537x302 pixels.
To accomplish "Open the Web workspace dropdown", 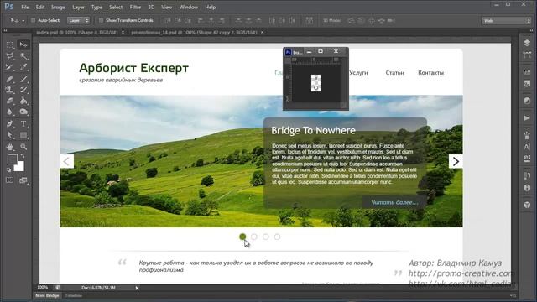I will [506, 21].
